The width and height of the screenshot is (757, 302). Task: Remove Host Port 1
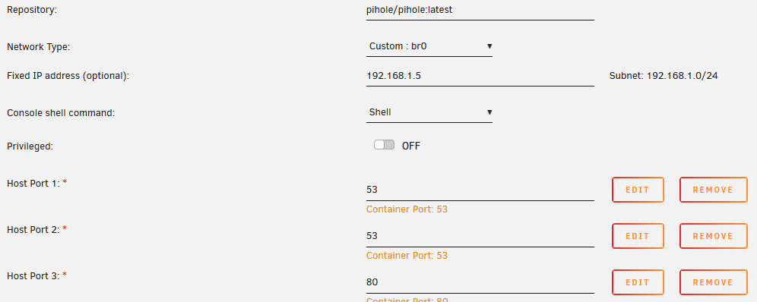point(713,190)
